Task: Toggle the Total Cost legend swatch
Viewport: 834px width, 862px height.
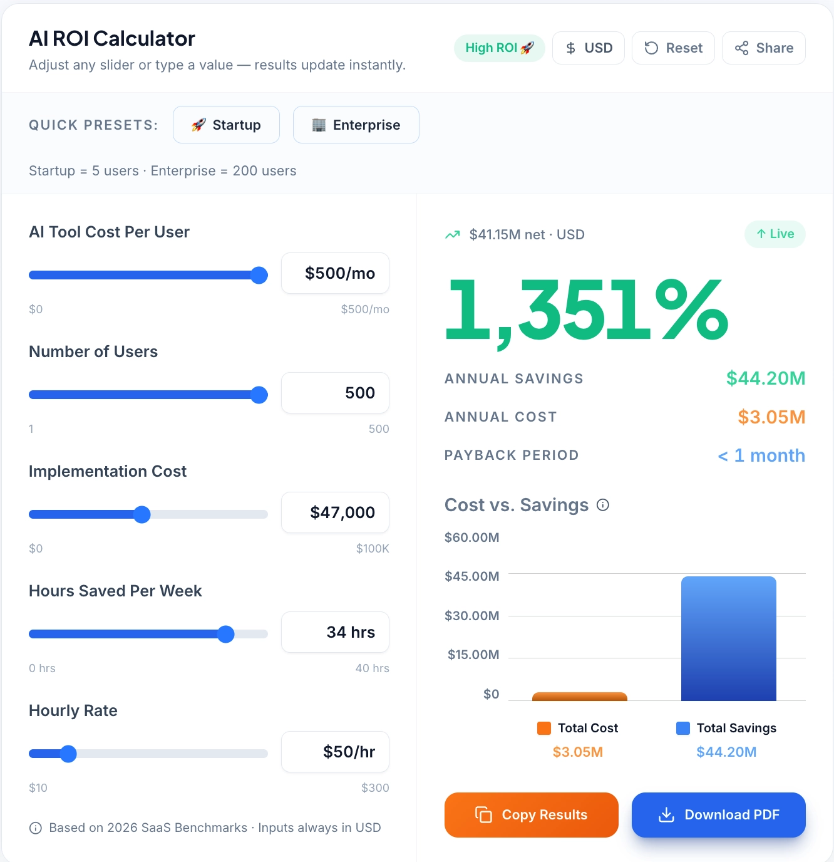Action: click(544, 728)
